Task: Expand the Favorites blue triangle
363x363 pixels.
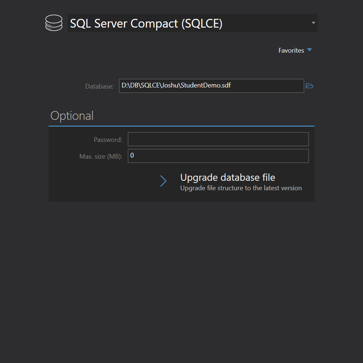Action: tap(309, 50)
